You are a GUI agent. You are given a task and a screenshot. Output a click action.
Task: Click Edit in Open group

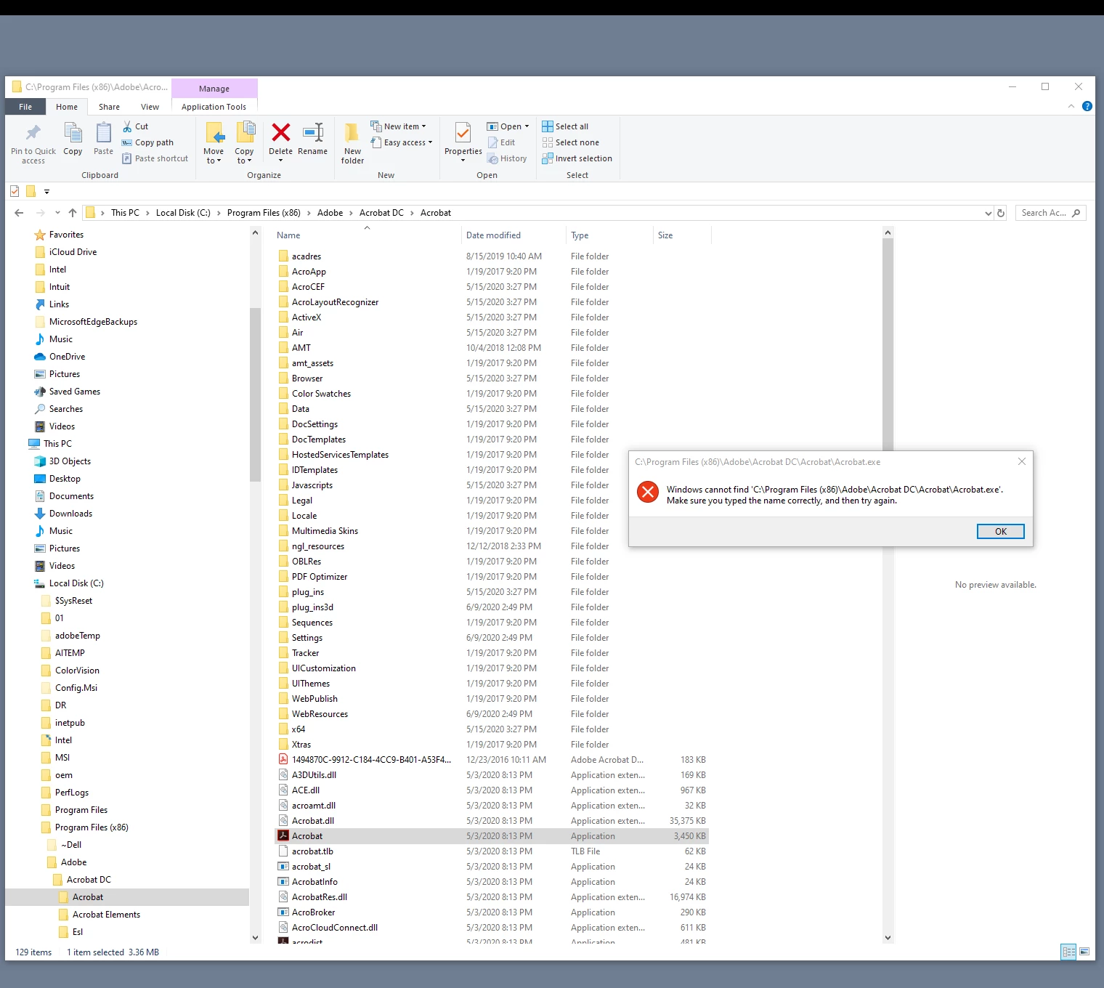point(502,142)
